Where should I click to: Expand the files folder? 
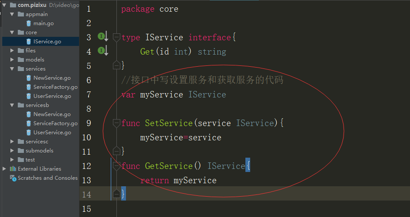point(12,50)
